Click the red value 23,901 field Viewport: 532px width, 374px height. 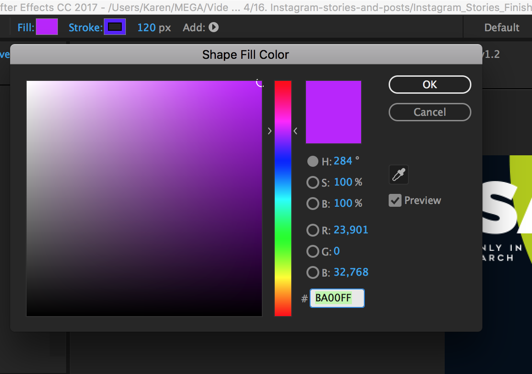point(351,230)
